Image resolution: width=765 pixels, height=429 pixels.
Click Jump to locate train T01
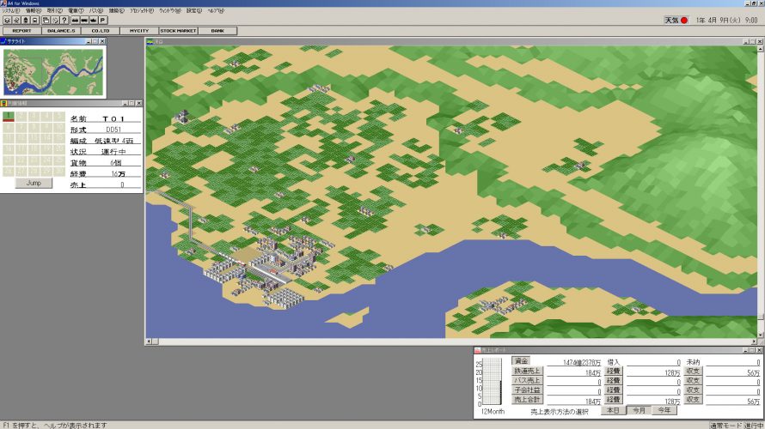point(34,183)
